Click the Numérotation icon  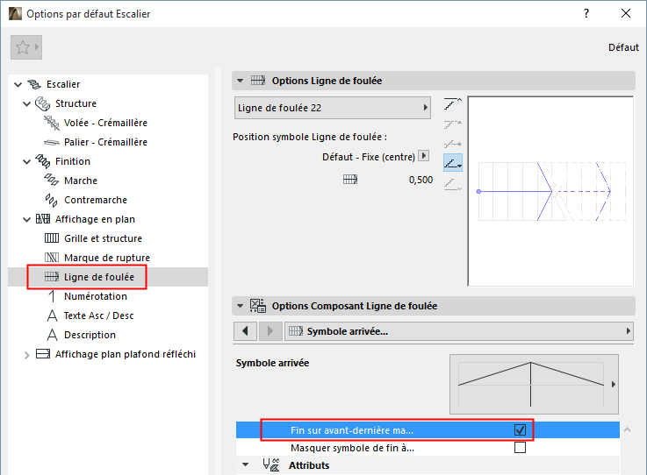pyautogui.click(x=52, y=296)
